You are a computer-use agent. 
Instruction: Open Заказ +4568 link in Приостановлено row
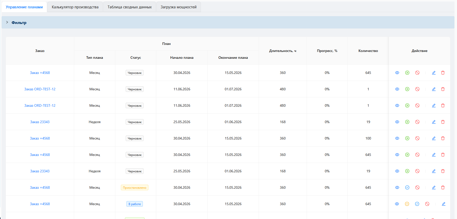(40, 187)
